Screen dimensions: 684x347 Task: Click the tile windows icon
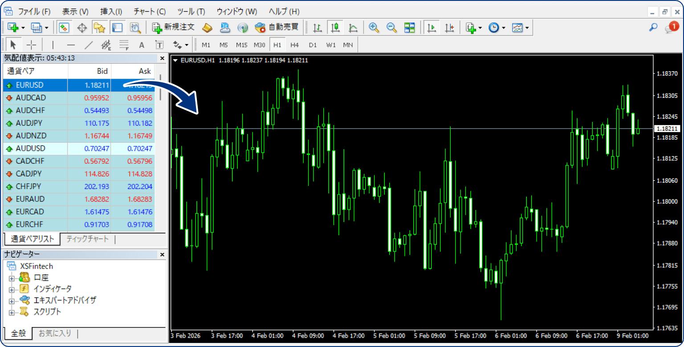click(x=409, y=28)
